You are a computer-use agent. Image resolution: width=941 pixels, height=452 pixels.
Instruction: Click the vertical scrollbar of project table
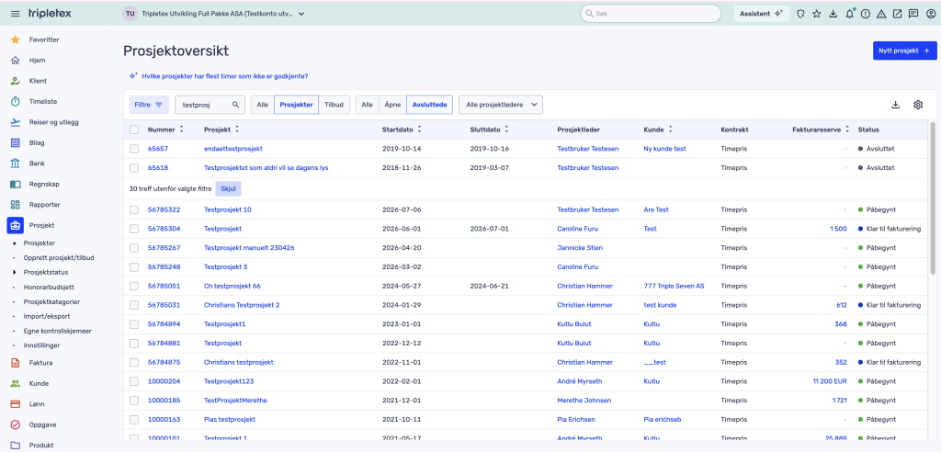932,198
